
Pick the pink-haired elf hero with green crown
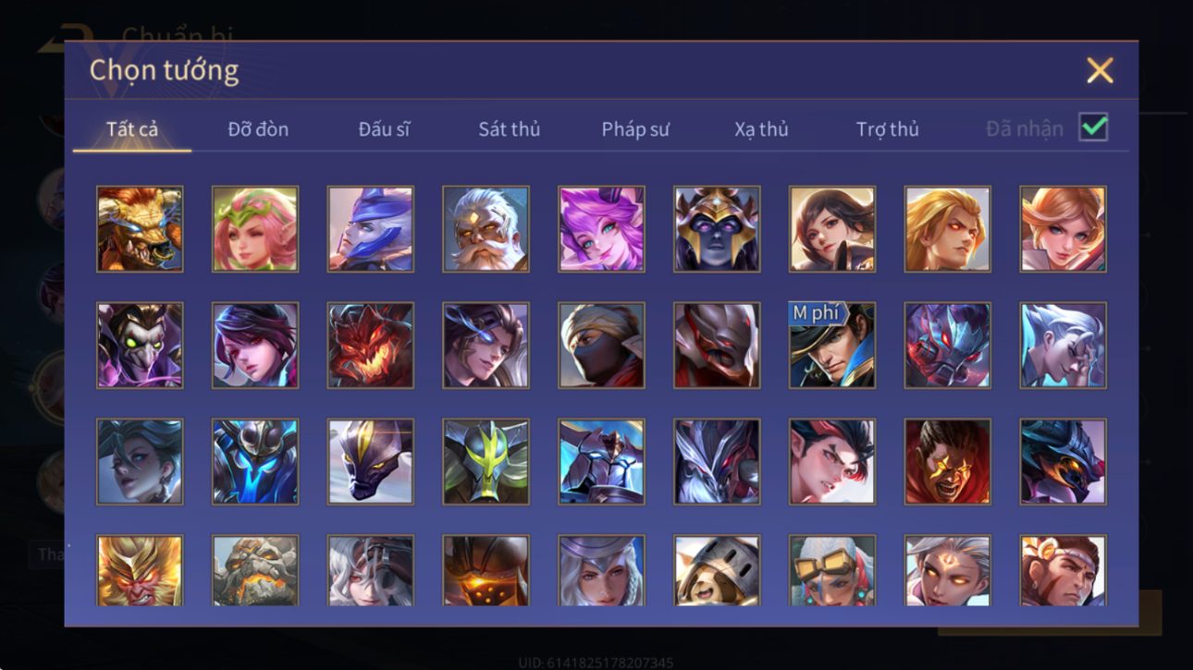pyautogui.click(x=255, y=229)
